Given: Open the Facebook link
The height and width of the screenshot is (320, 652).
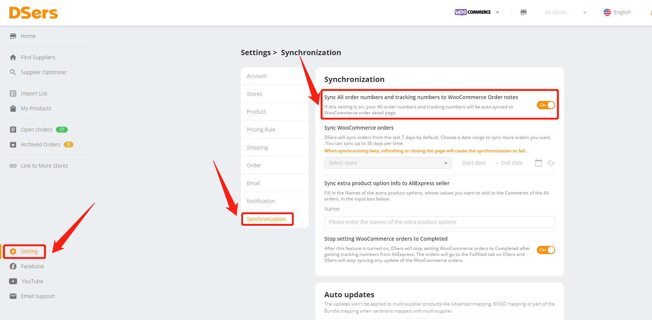Looking at the screenshot, I should pyautogui.click(x=32, y=266).
